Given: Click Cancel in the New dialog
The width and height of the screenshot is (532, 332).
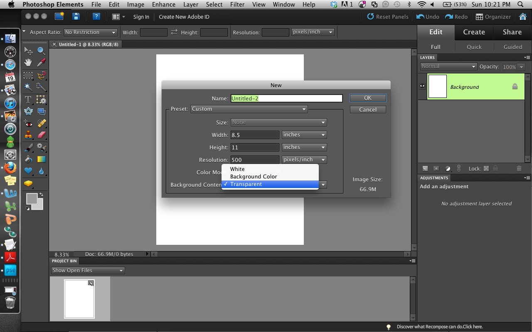Looking at the screenshot, I should coord(368,110).
